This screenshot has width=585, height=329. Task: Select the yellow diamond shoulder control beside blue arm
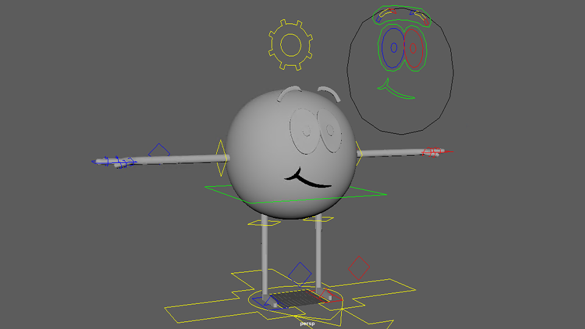(x=222, y=158)
